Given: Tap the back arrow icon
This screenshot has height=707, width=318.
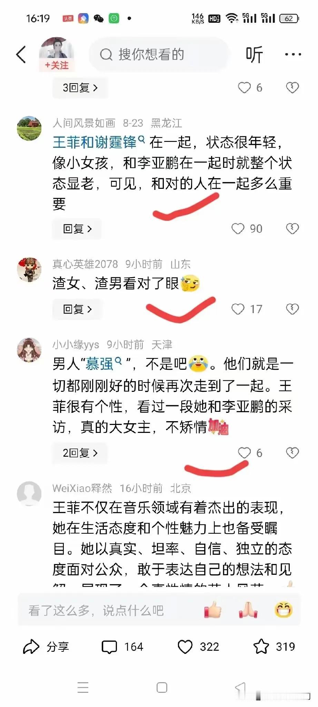Looking at the screenshot, I should (21, 55).
